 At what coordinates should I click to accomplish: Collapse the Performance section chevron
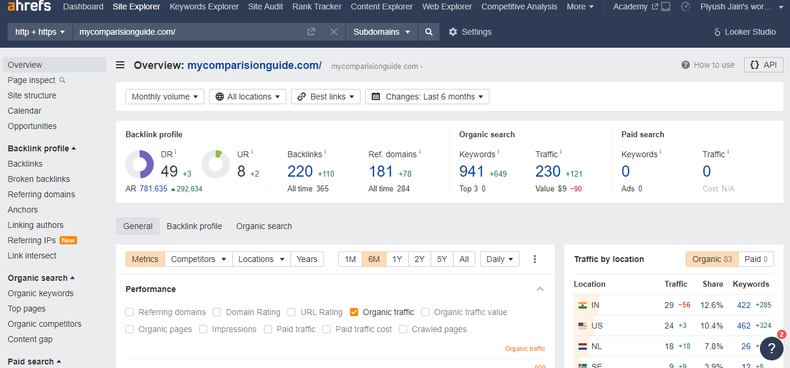coord(540,289)
